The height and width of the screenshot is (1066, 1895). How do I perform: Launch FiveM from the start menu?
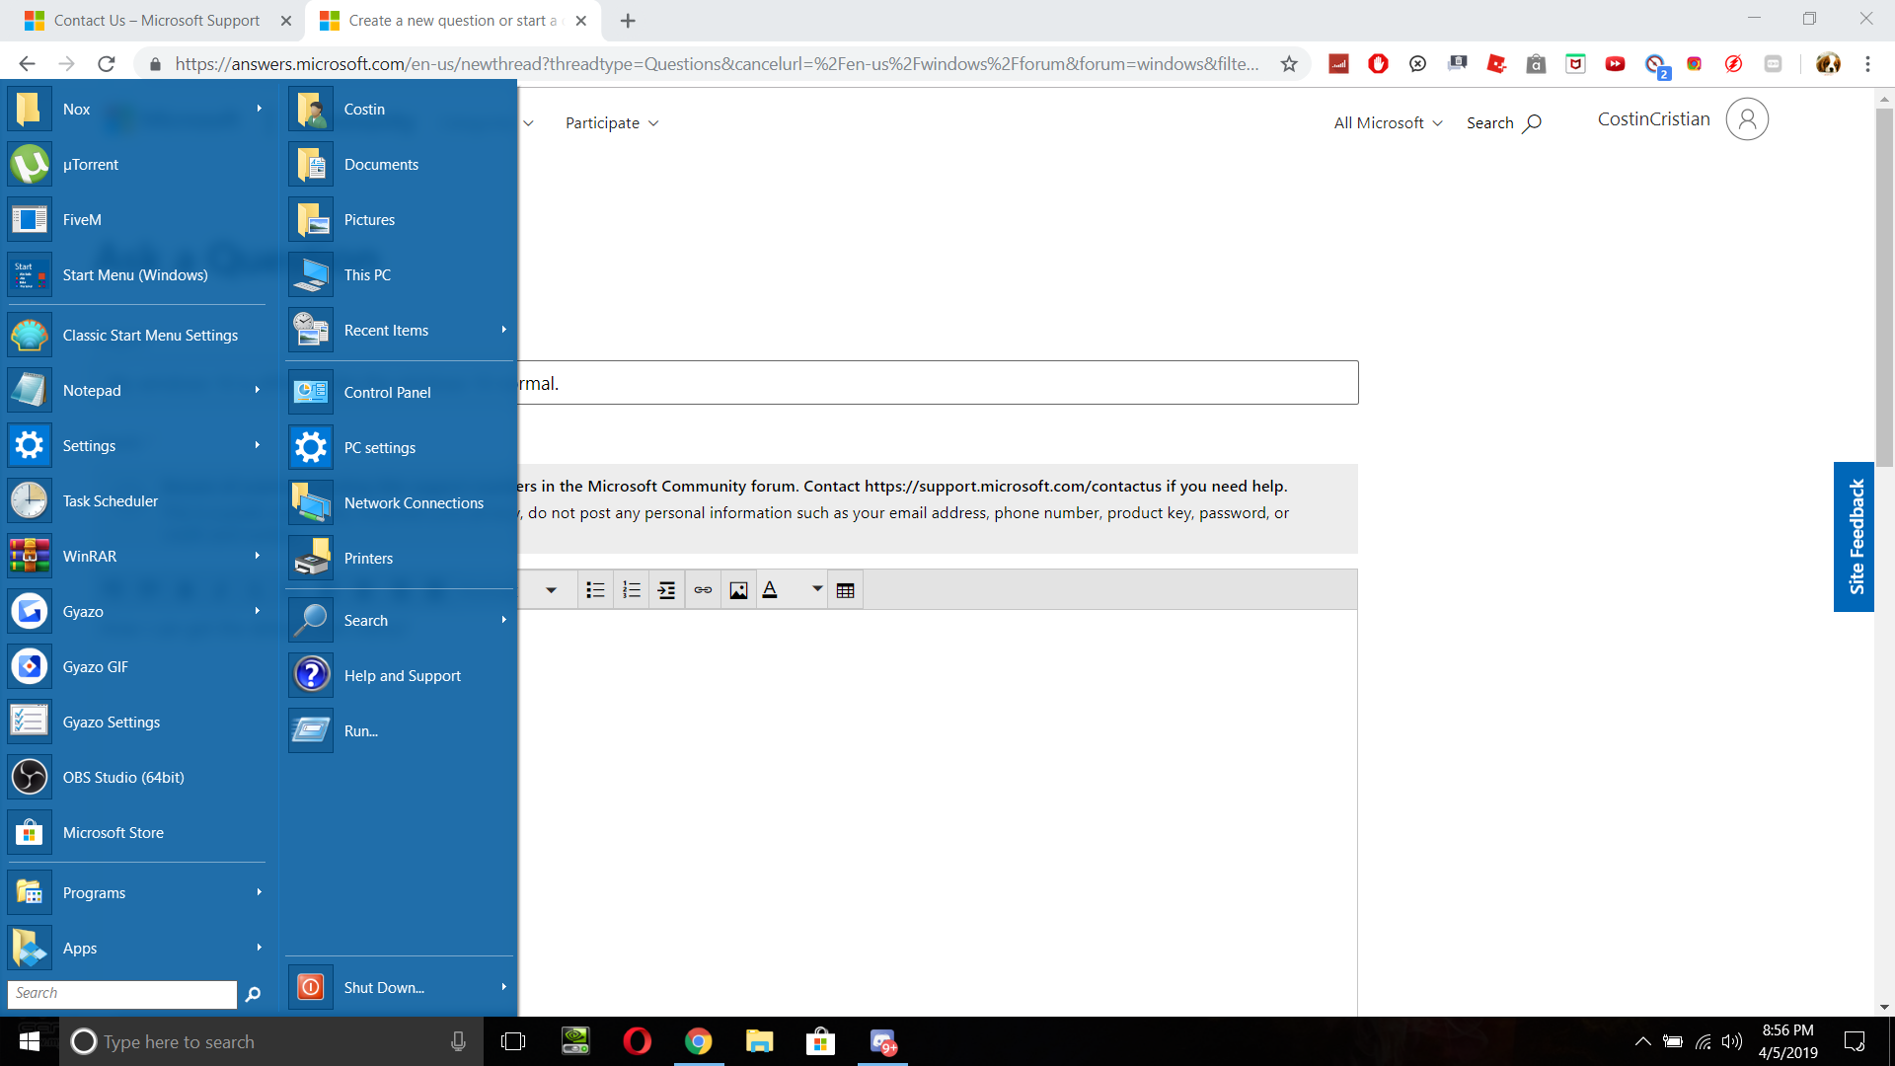click(138, 220)
